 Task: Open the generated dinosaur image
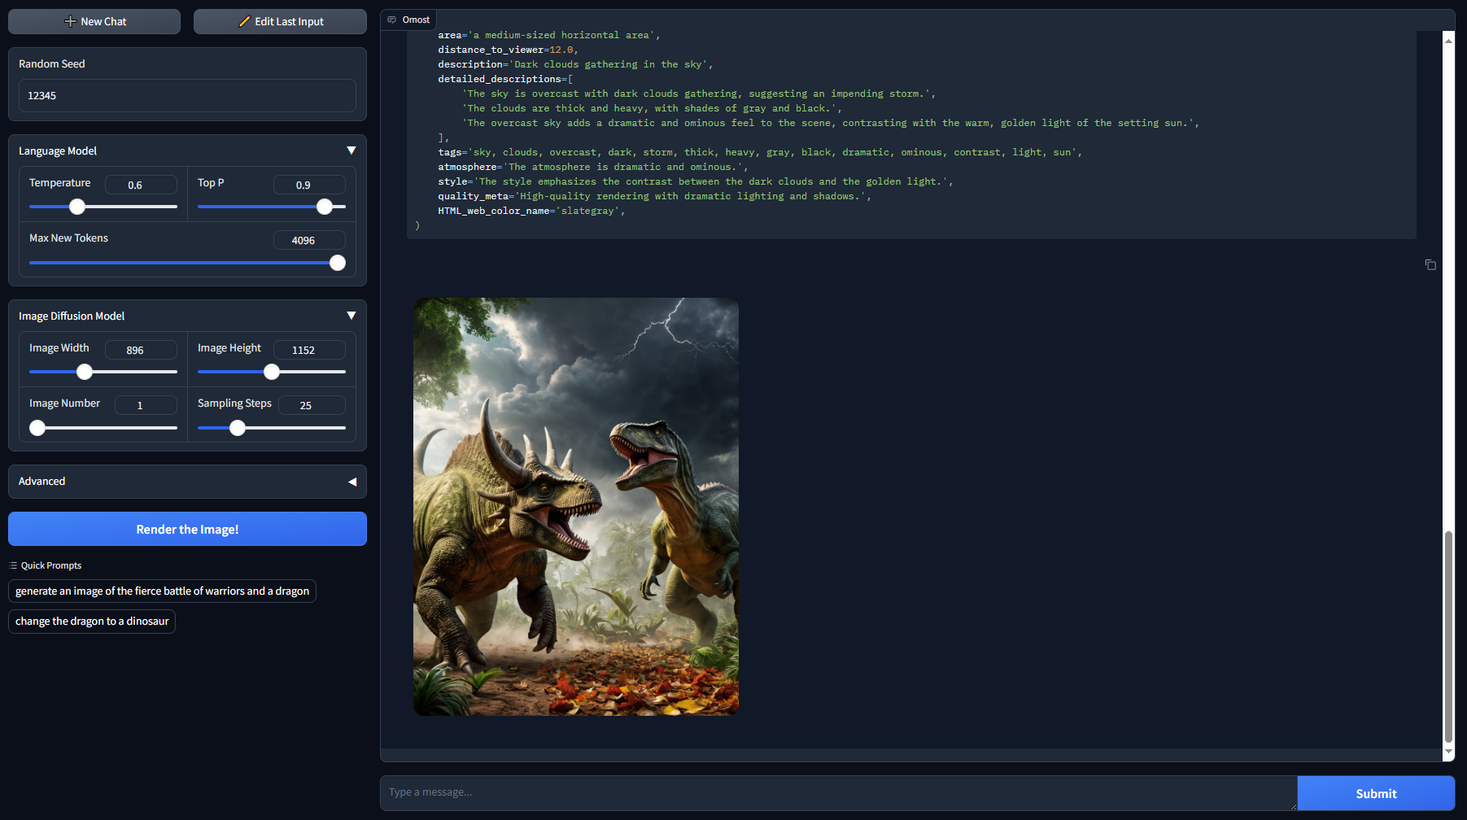coord(576,506)
